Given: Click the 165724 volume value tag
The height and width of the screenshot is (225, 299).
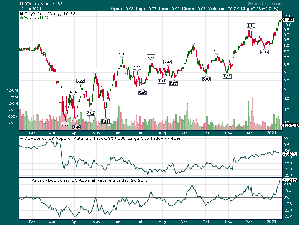Looking at the screenshot, I should click(290, 125).
